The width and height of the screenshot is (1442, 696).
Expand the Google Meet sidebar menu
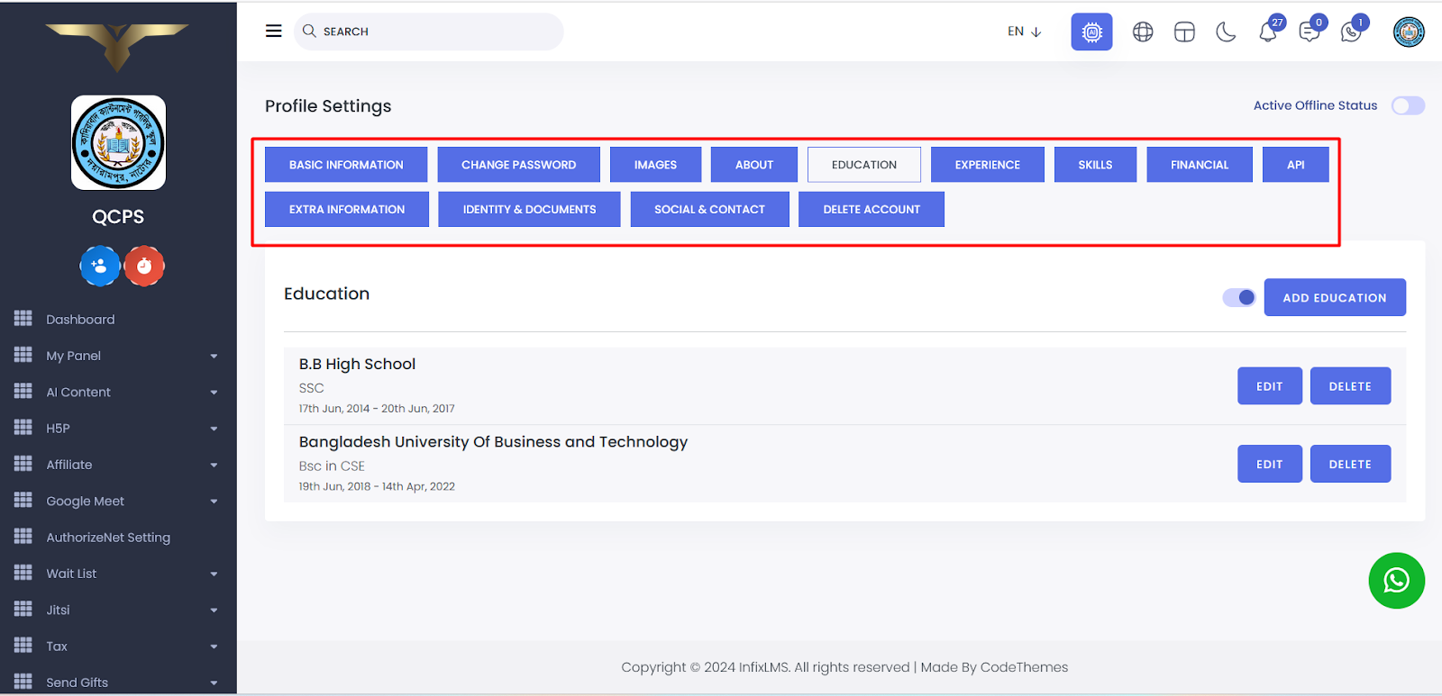coord(117,502)
